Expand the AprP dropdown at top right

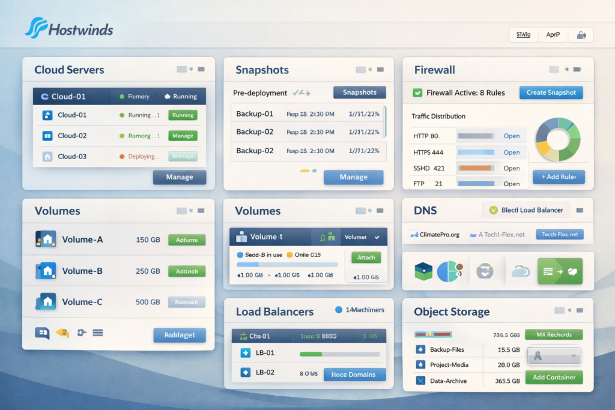coord(553,34)
